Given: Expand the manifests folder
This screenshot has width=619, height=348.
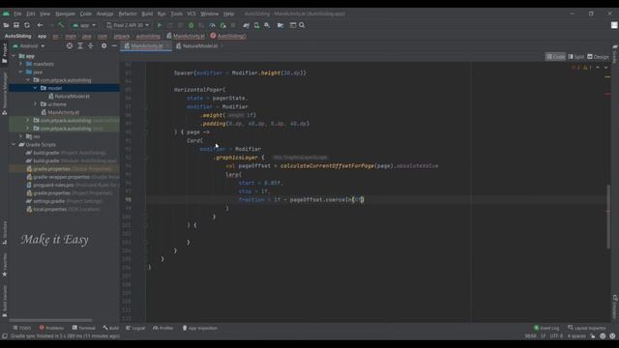Looking at the screenshot, I should (21, 64).
